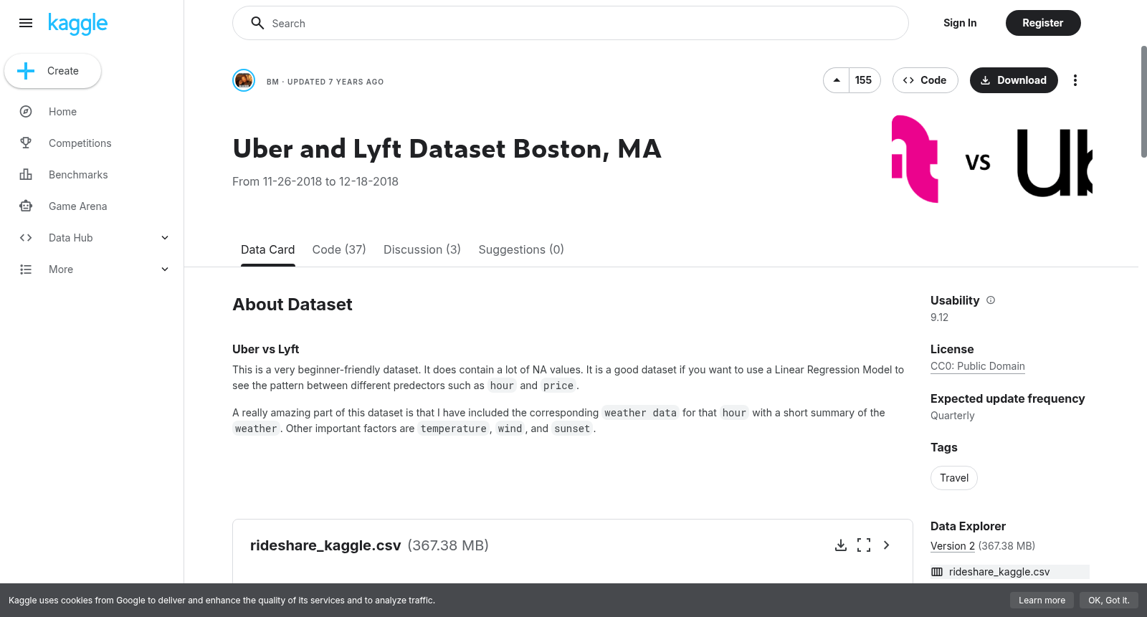Click the Sign In link

coord(960,23)
